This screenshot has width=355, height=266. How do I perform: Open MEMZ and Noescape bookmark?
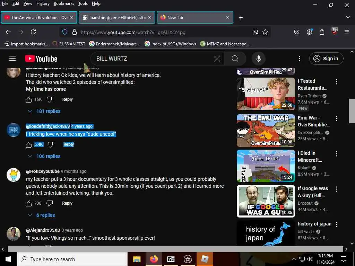click(x=225, y=44)
